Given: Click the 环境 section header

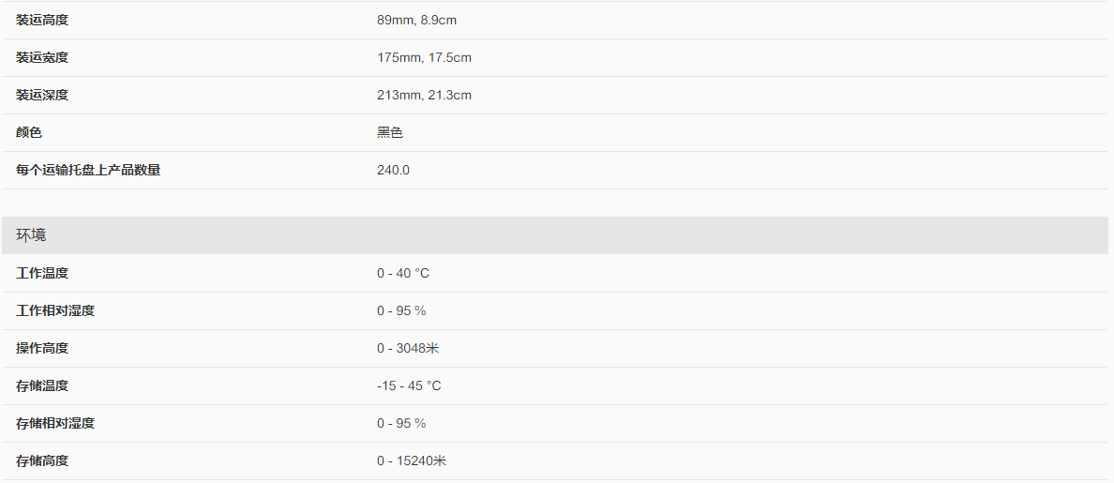Looking at the screenshot, I should pyautogui.click(x=31, y=234).
